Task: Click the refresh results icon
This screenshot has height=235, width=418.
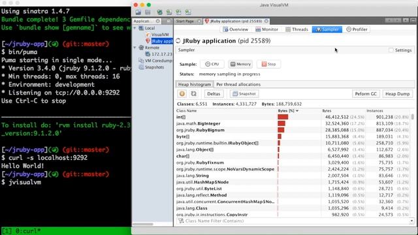Action: 193,94
